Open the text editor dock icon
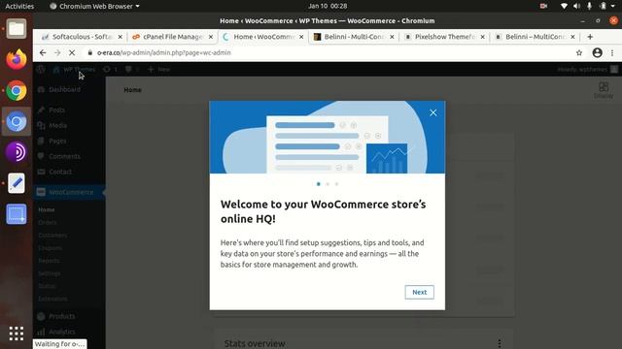The height and width of the screenshot is (349, 622). coord(17,183)
